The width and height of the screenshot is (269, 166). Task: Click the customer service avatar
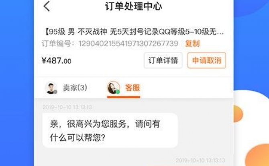[113, 88]
